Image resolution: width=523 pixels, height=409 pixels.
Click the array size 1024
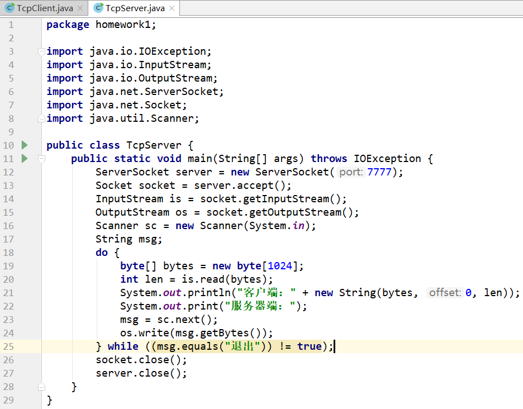click(280, 266)
